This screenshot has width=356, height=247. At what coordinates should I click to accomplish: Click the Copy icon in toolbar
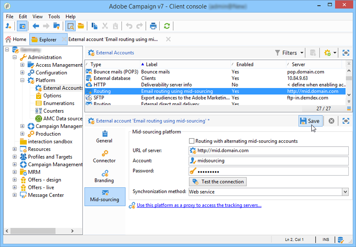coord(94,26)
